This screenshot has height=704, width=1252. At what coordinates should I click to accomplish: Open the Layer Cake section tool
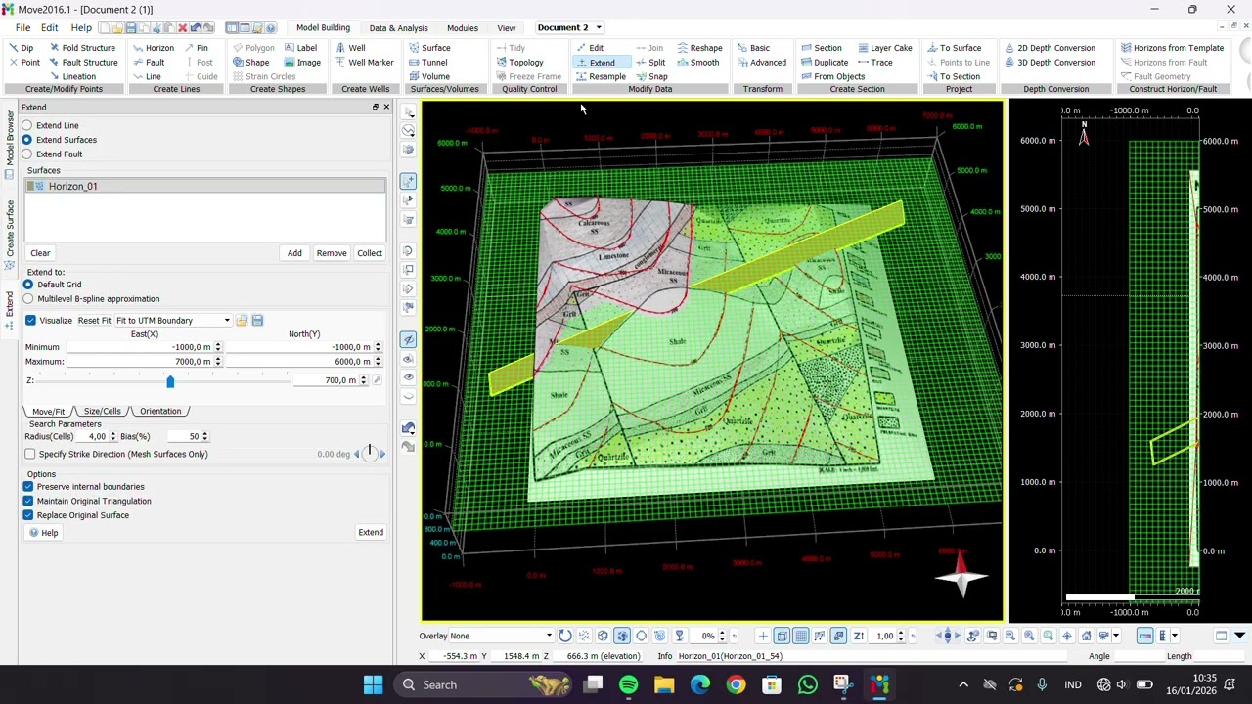(884, 48)
